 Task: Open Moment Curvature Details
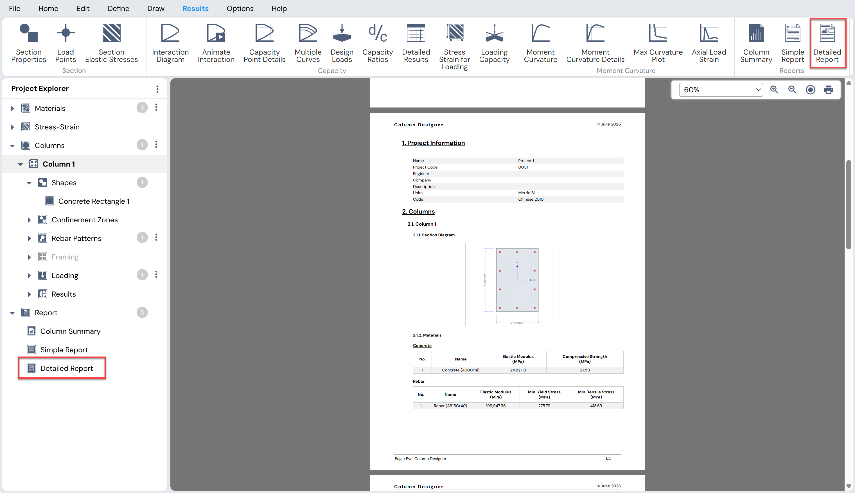595,43
